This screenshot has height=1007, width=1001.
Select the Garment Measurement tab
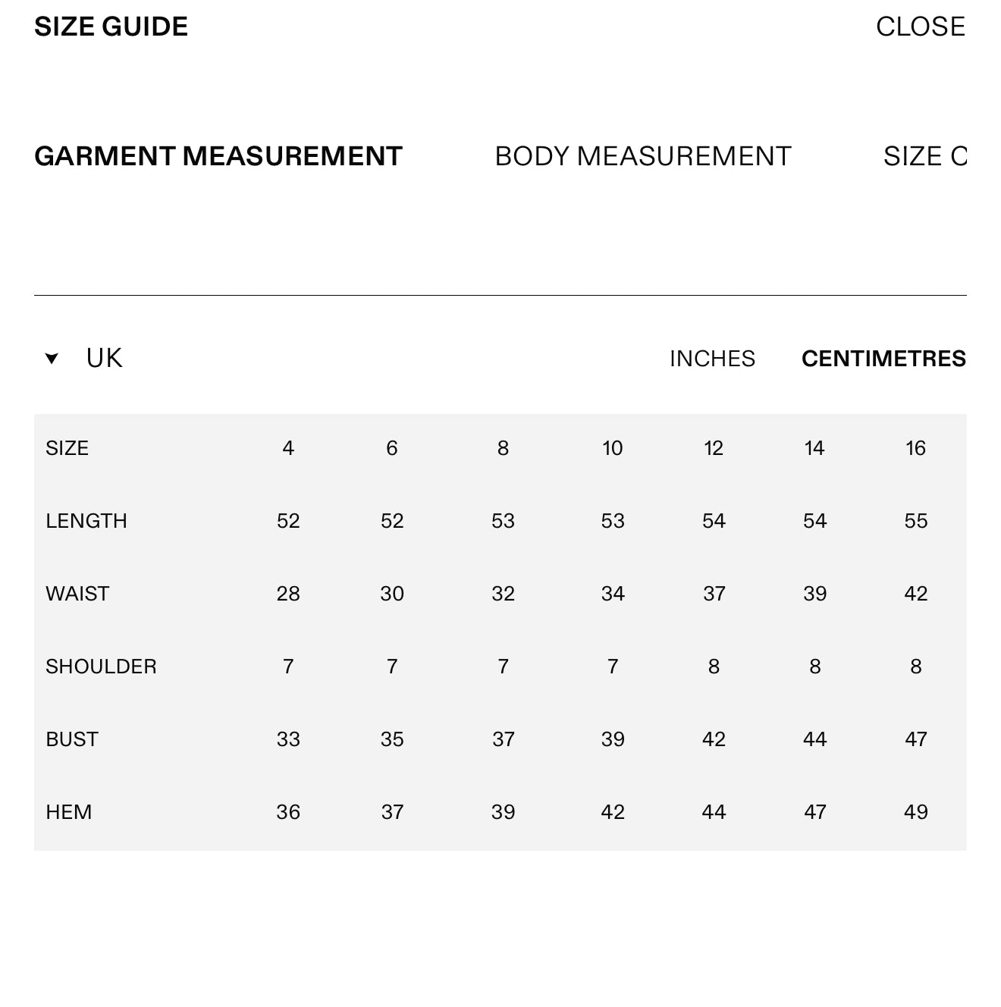coord(218,156)
